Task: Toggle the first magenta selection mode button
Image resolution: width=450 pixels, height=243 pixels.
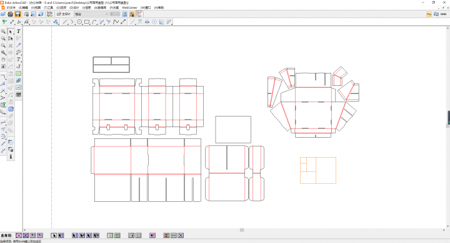Action: (x=19, y=236)
